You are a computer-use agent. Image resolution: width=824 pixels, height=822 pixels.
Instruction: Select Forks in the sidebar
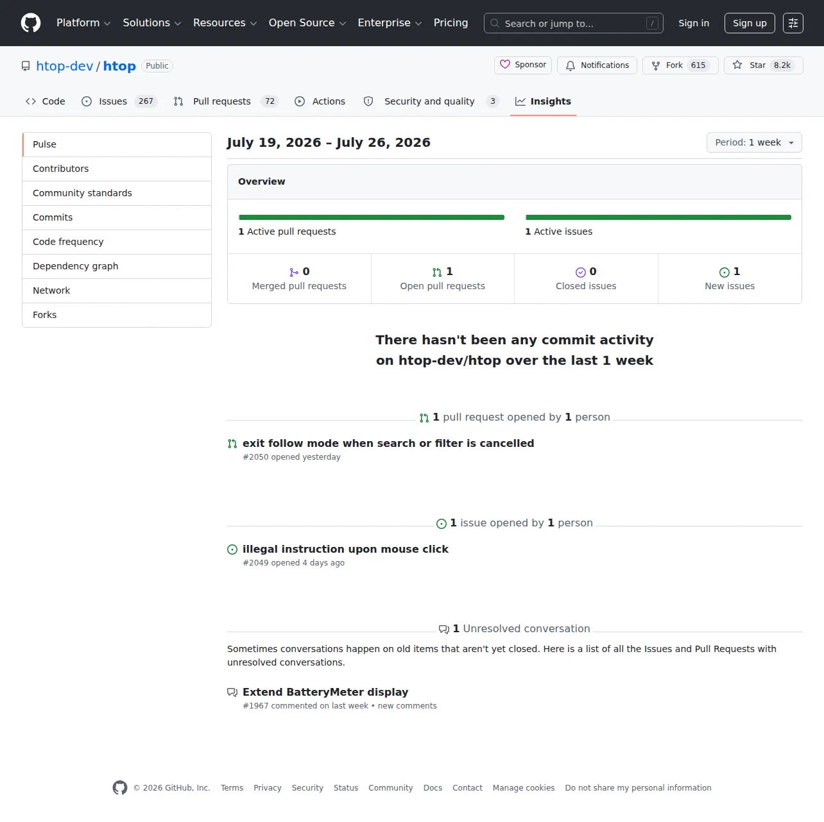(x=117, y=315)
